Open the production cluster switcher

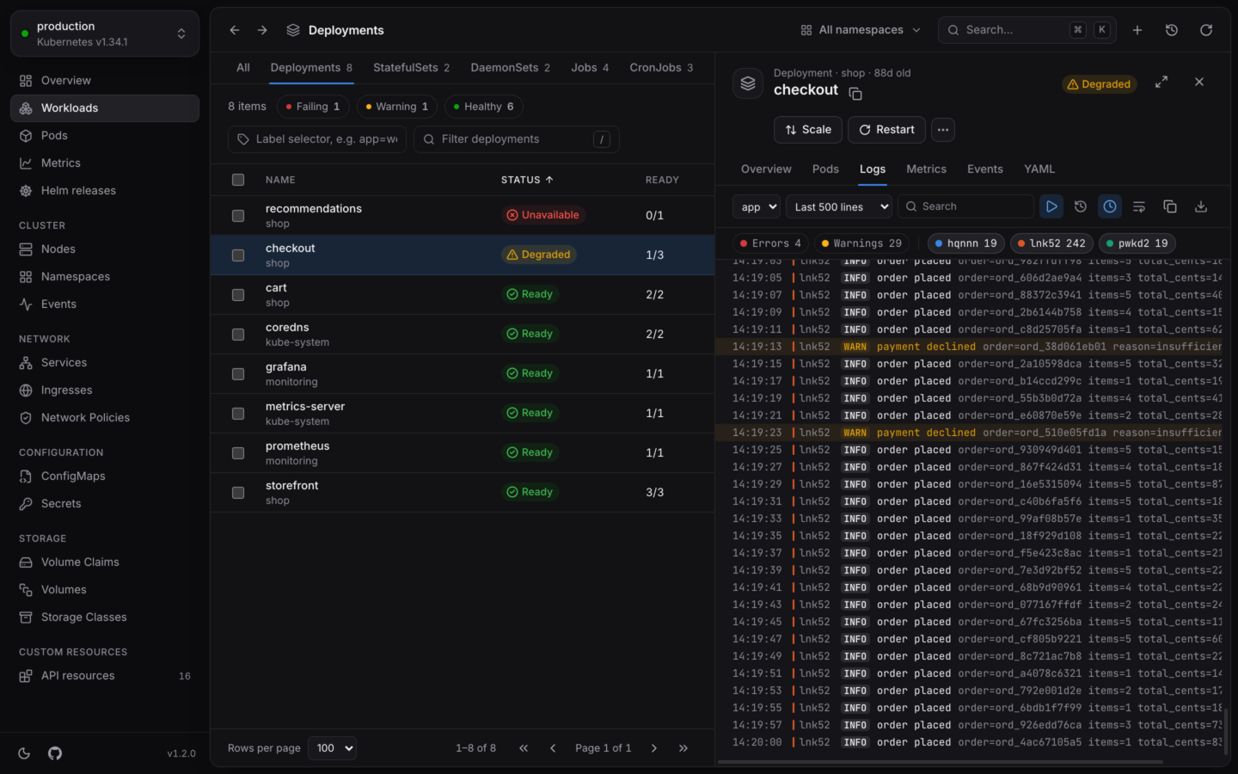(105, 34)
